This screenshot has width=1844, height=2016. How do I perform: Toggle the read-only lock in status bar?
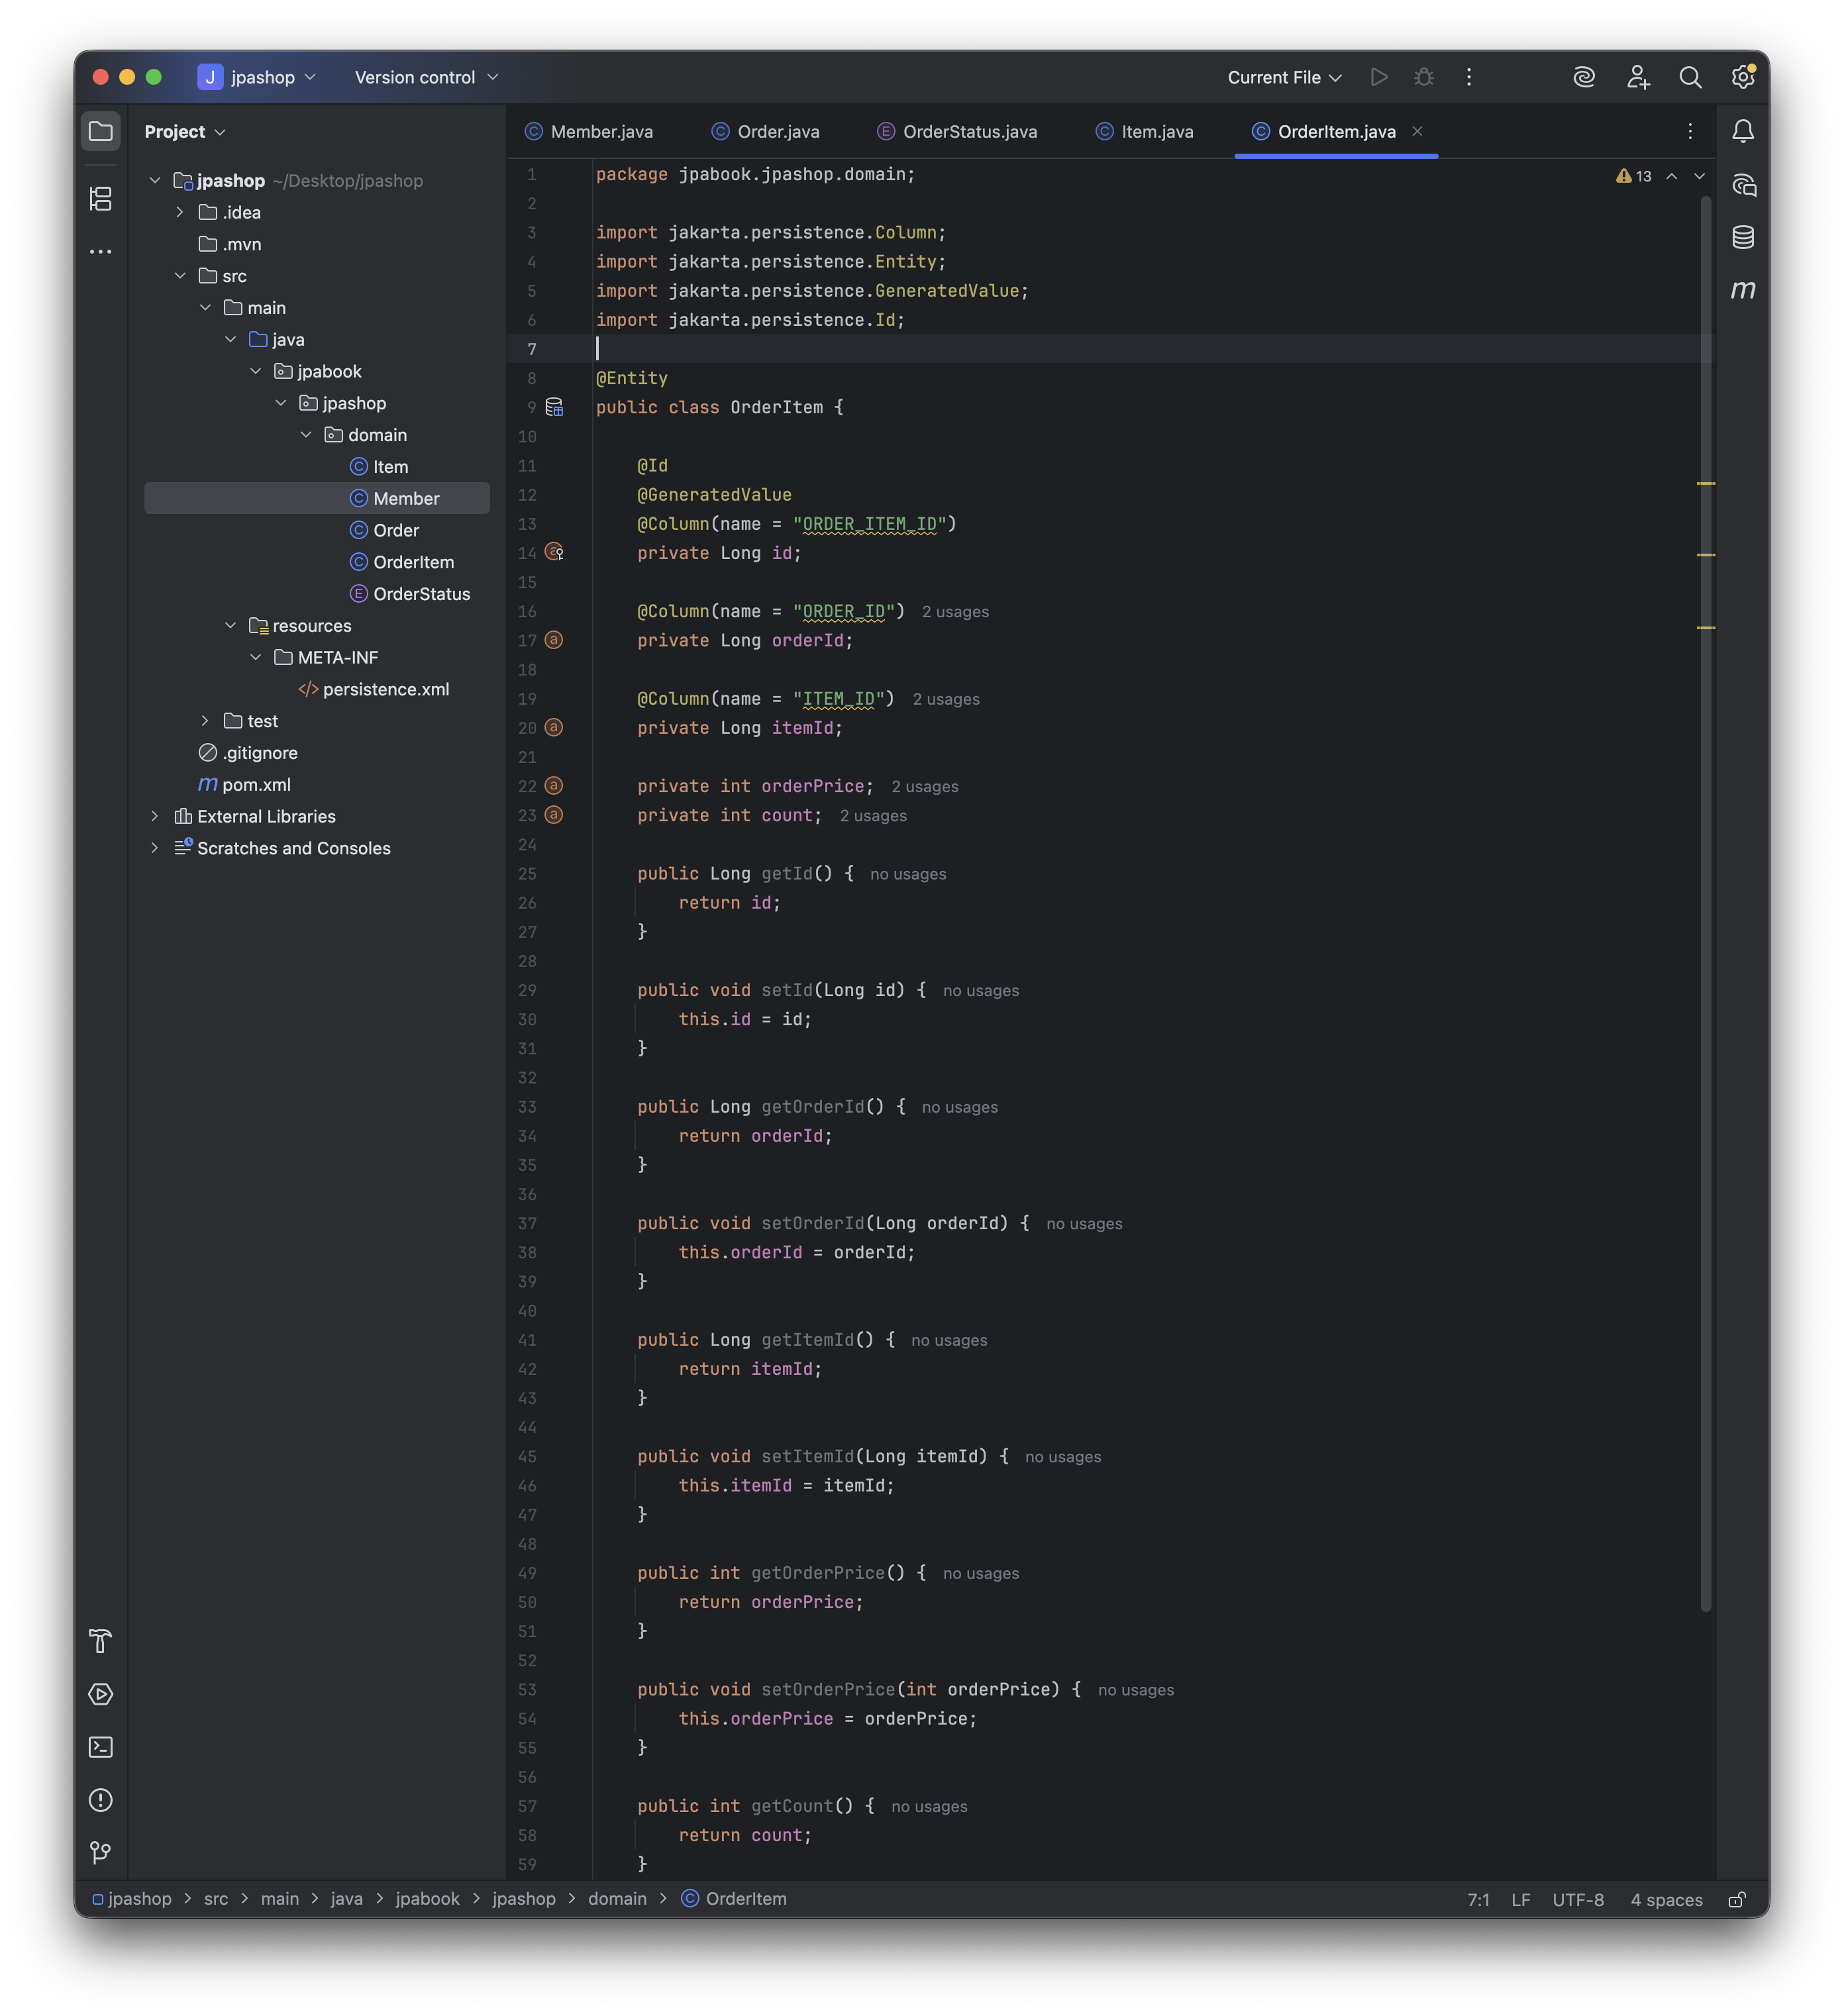[1737, 1899]
